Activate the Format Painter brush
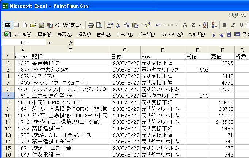Image resolution: width=249 pixels, height=158 pixels. pos(148,25)
